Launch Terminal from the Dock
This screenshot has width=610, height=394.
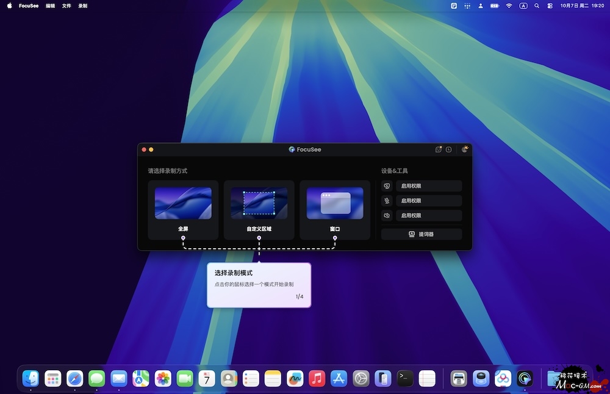(x=405, y=379)
